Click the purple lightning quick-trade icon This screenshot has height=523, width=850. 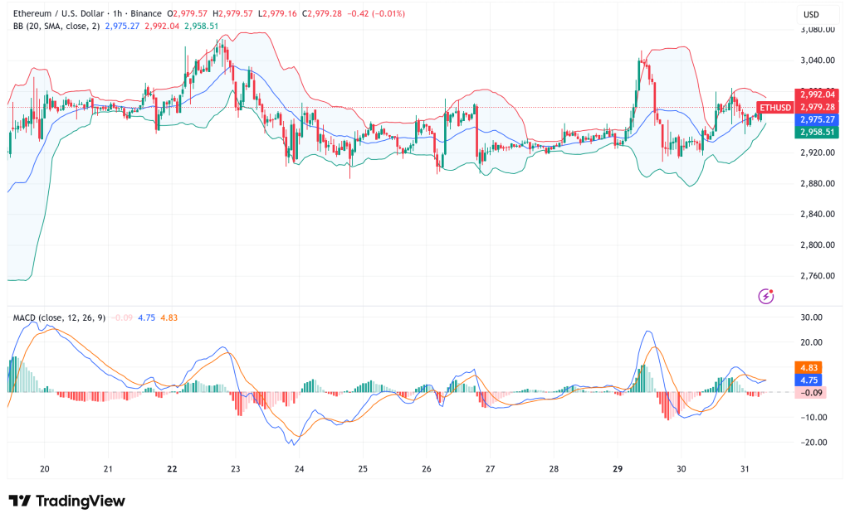click(x=765, y=295)
